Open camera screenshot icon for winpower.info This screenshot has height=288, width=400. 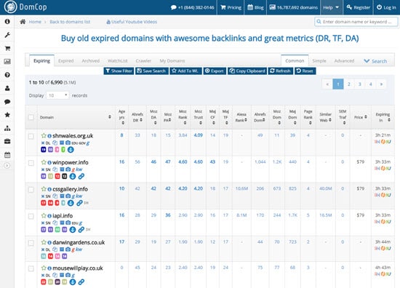point(68,169)
